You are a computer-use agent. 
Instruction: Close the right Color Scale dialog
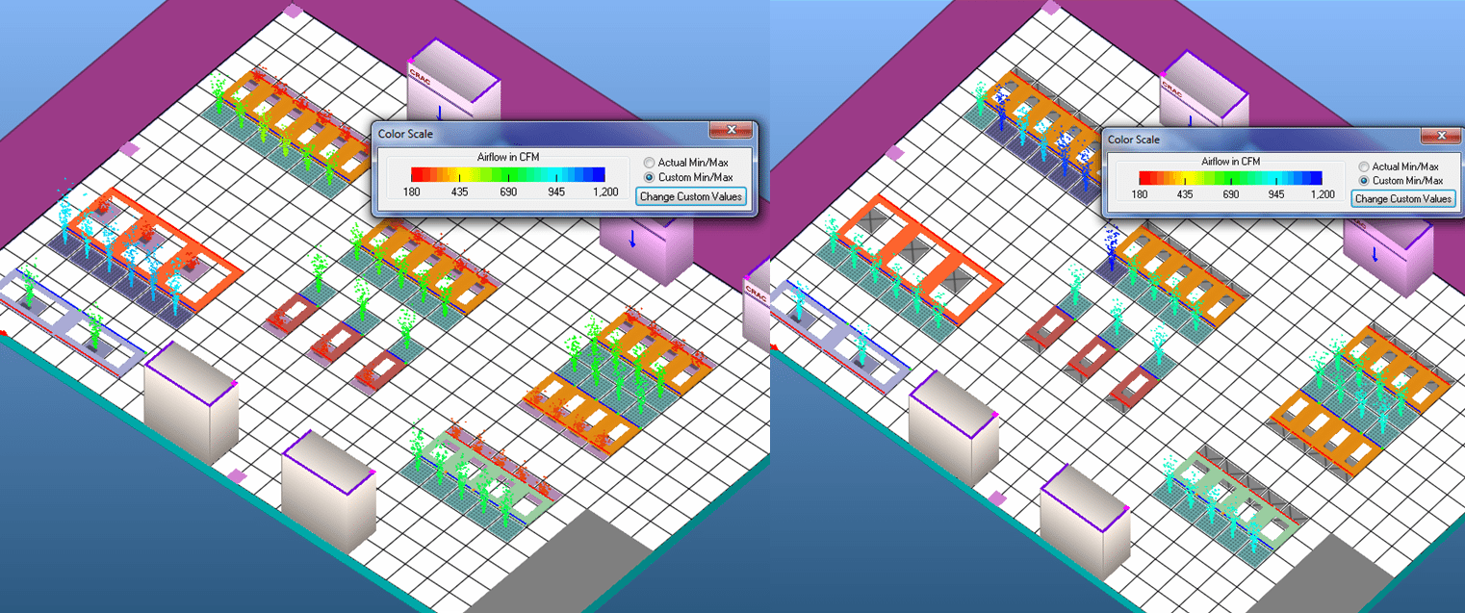coord(1441,135)
